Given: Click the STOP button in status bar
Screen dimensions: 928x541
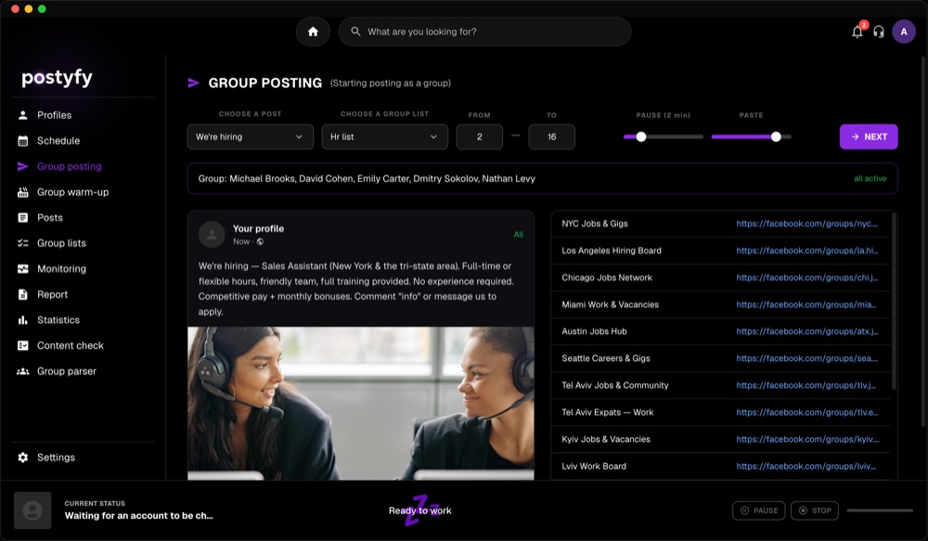Looking at the screenshot, I should [x=815, y=510].
